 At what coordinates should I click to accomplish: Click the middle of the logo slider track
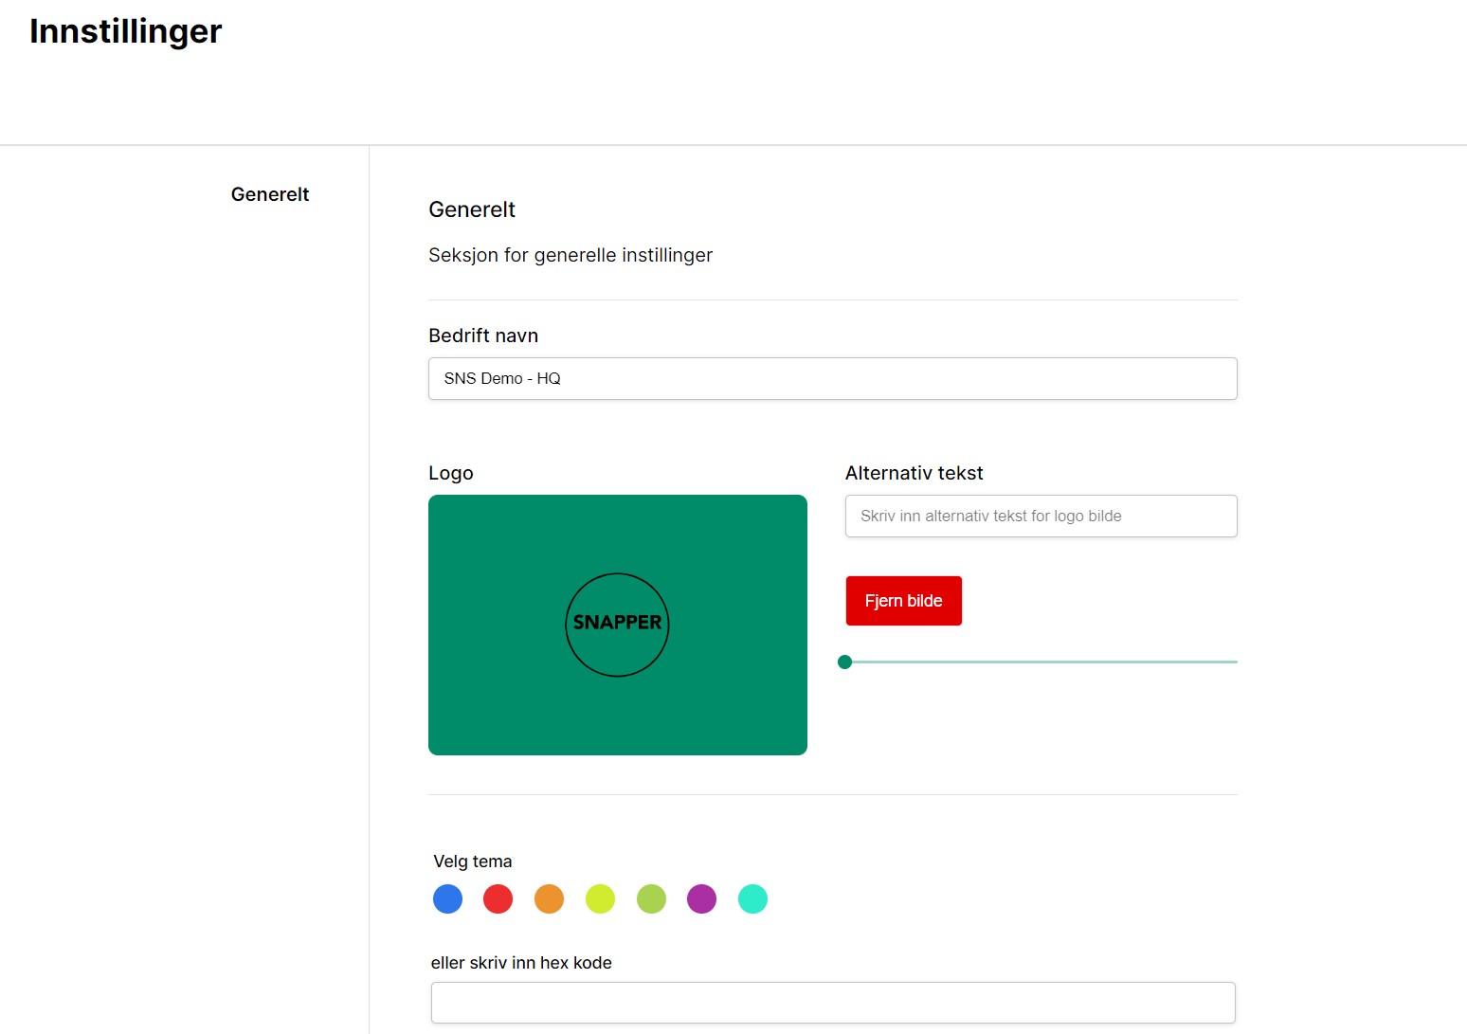[x=1041, y=662]
